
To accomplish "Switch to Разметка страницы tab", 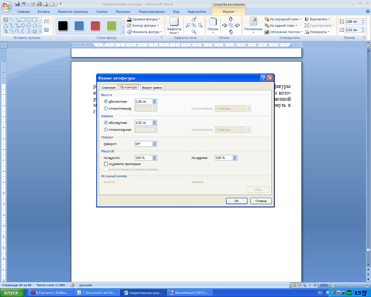I will 73,12.
